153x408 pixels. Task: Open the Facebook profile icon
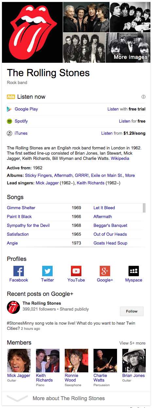coord(19,271)
